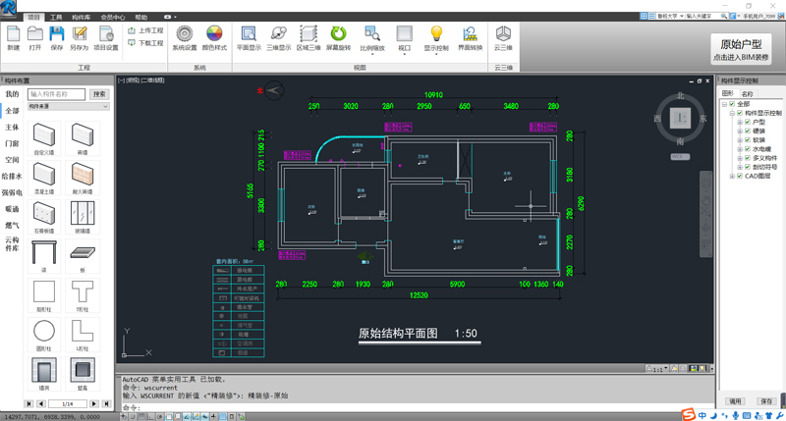This screenshot has width=786, height=421.
Task: Expand the CAD图层 tree node
Action: click(x=732, y=177)
